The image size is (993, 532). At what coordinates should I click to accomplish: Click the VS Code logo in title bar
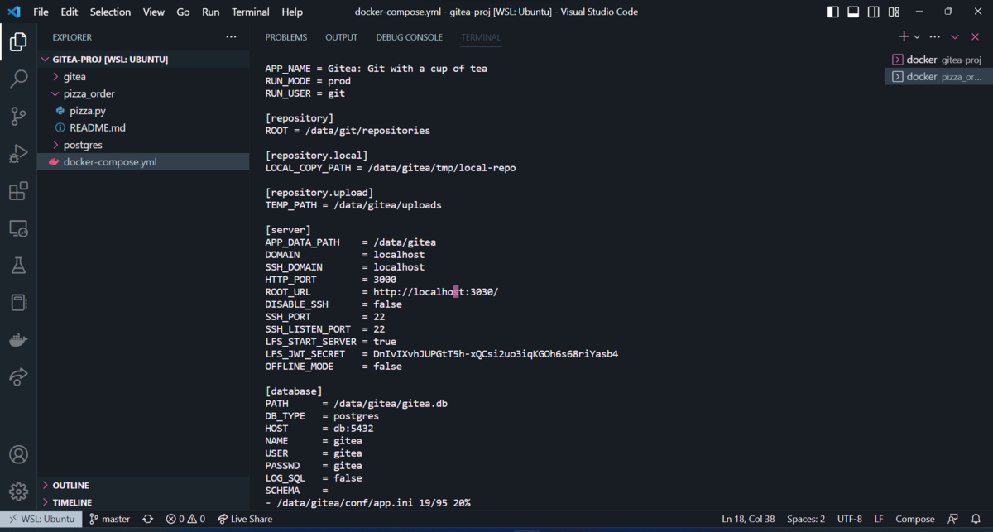(14, 12)
